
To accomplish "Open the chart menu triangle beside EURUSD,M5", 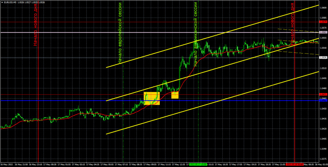I will point(2,2).
